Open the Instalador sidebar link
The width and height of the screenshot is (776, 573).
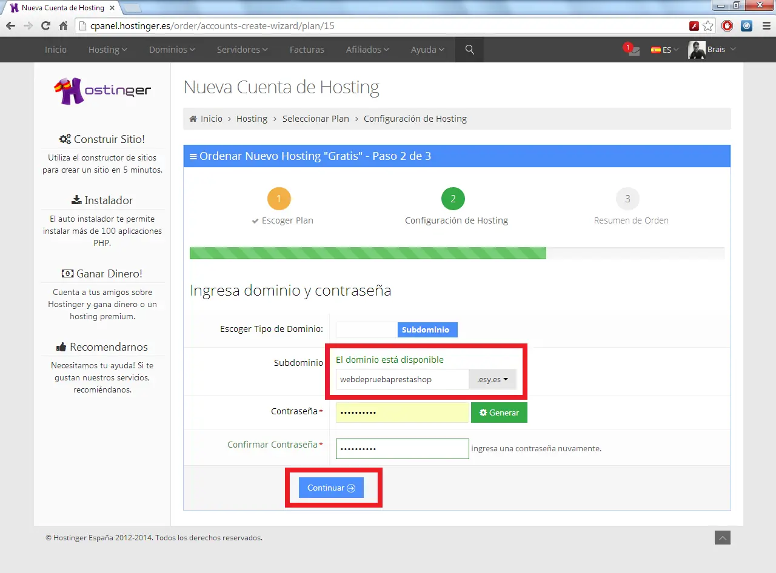pyautogui.click(x=102, y=200)
